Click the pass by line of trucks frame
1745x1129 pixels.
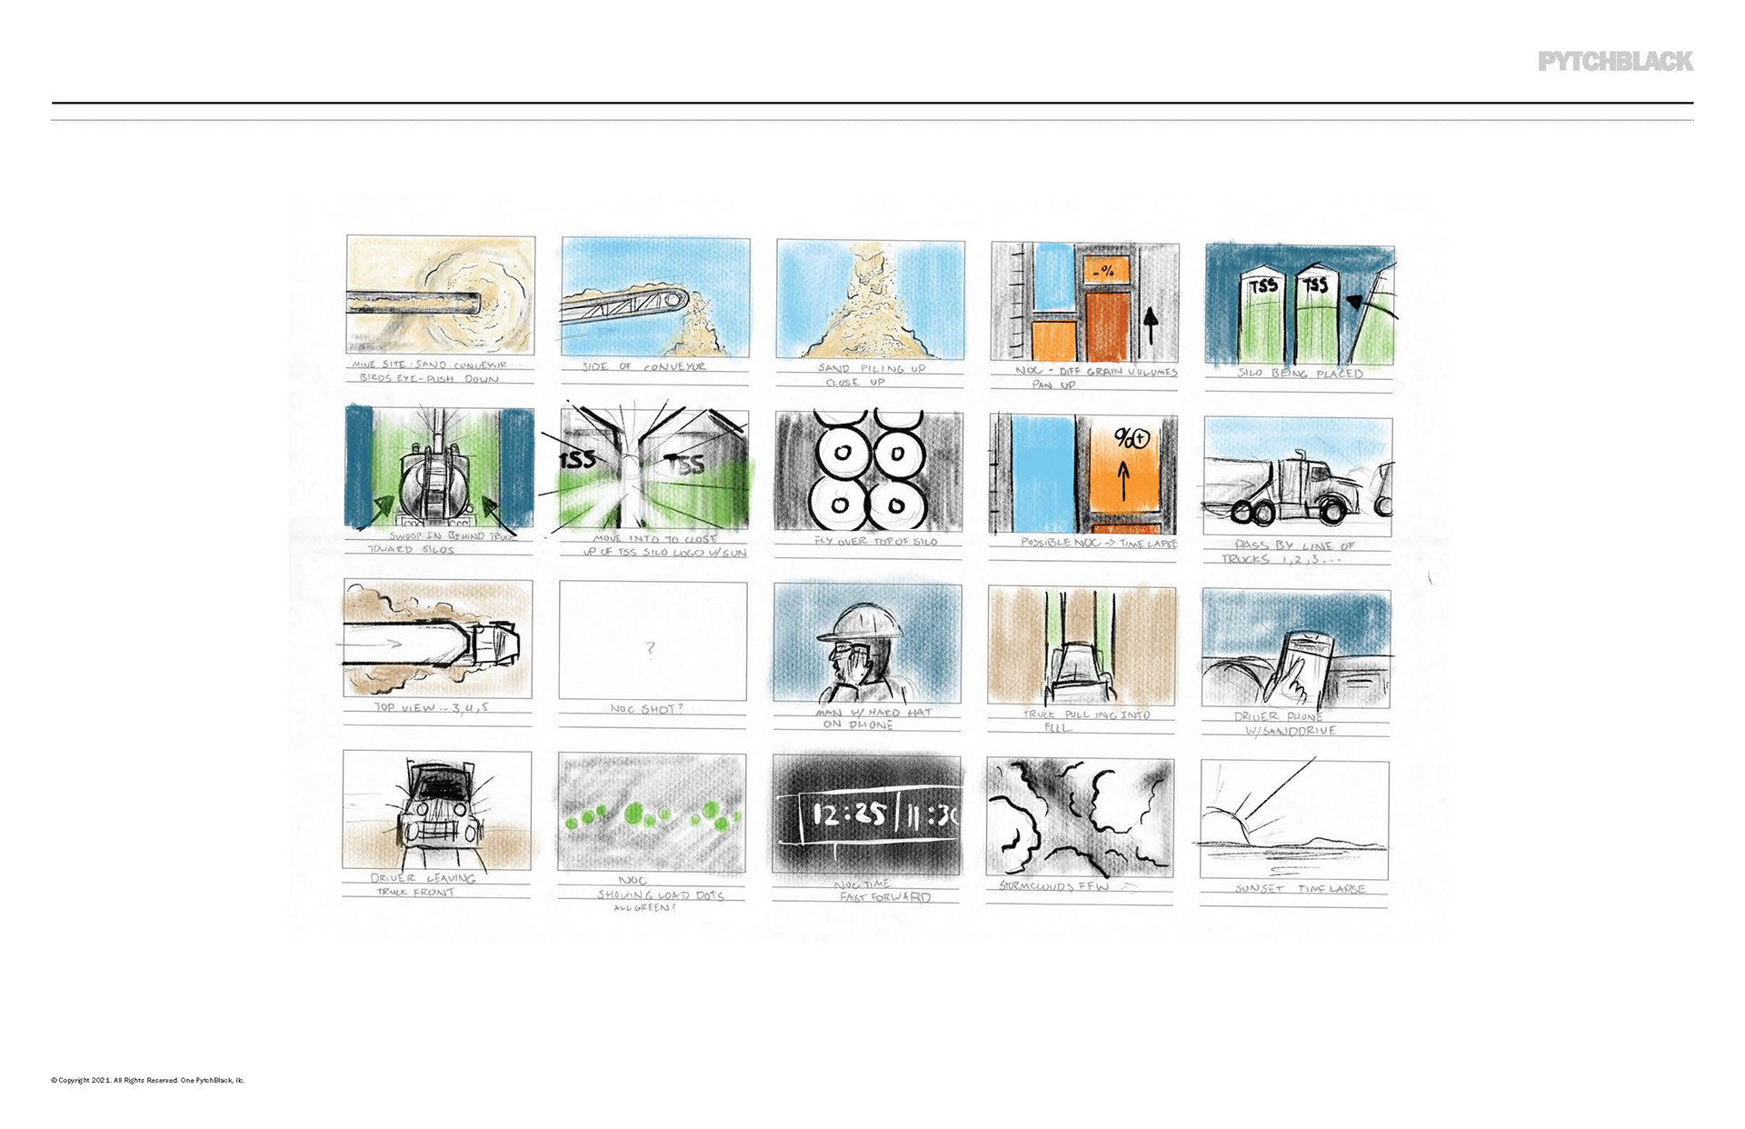(1297, 476)
